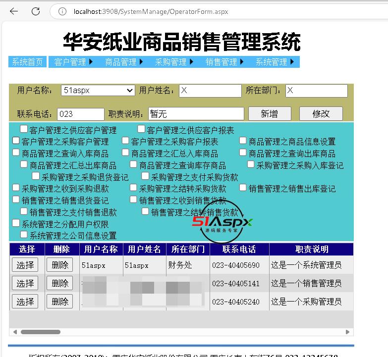Click the horizontal scrollbar thumb
388x357 pixels.
coord(40,332)
